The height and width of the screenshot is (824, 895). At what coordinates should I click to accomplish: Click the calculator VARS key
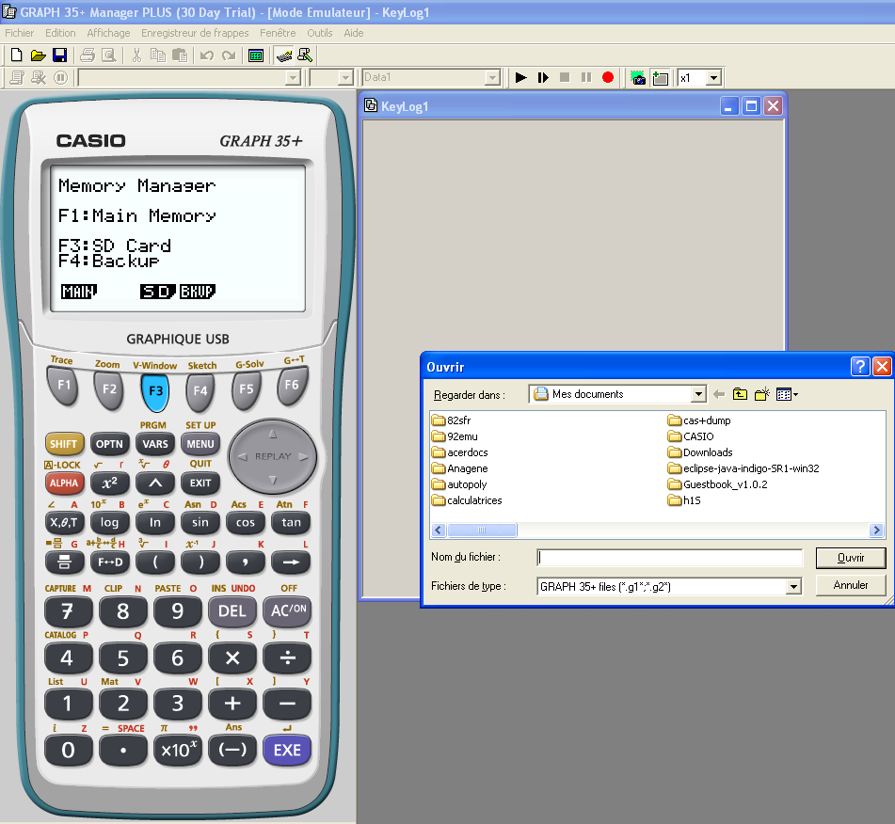[x=155, y=444]
